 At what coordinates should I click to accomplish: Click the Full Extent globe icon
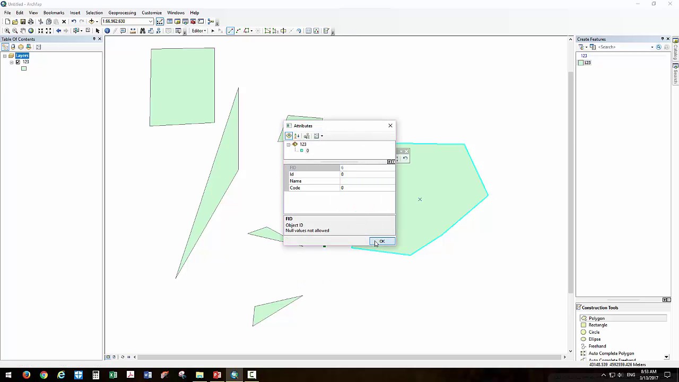pos(31,31)
